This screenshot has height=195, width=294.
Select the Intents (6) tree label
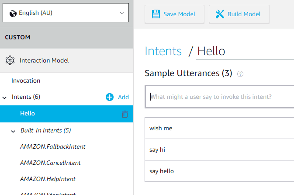[26, 97]
